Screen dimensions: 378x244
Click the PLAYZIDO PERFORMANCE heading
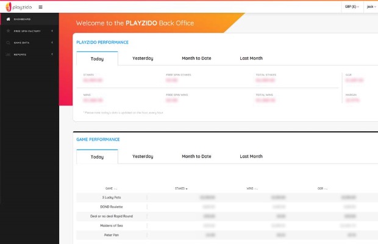point(102,43)
